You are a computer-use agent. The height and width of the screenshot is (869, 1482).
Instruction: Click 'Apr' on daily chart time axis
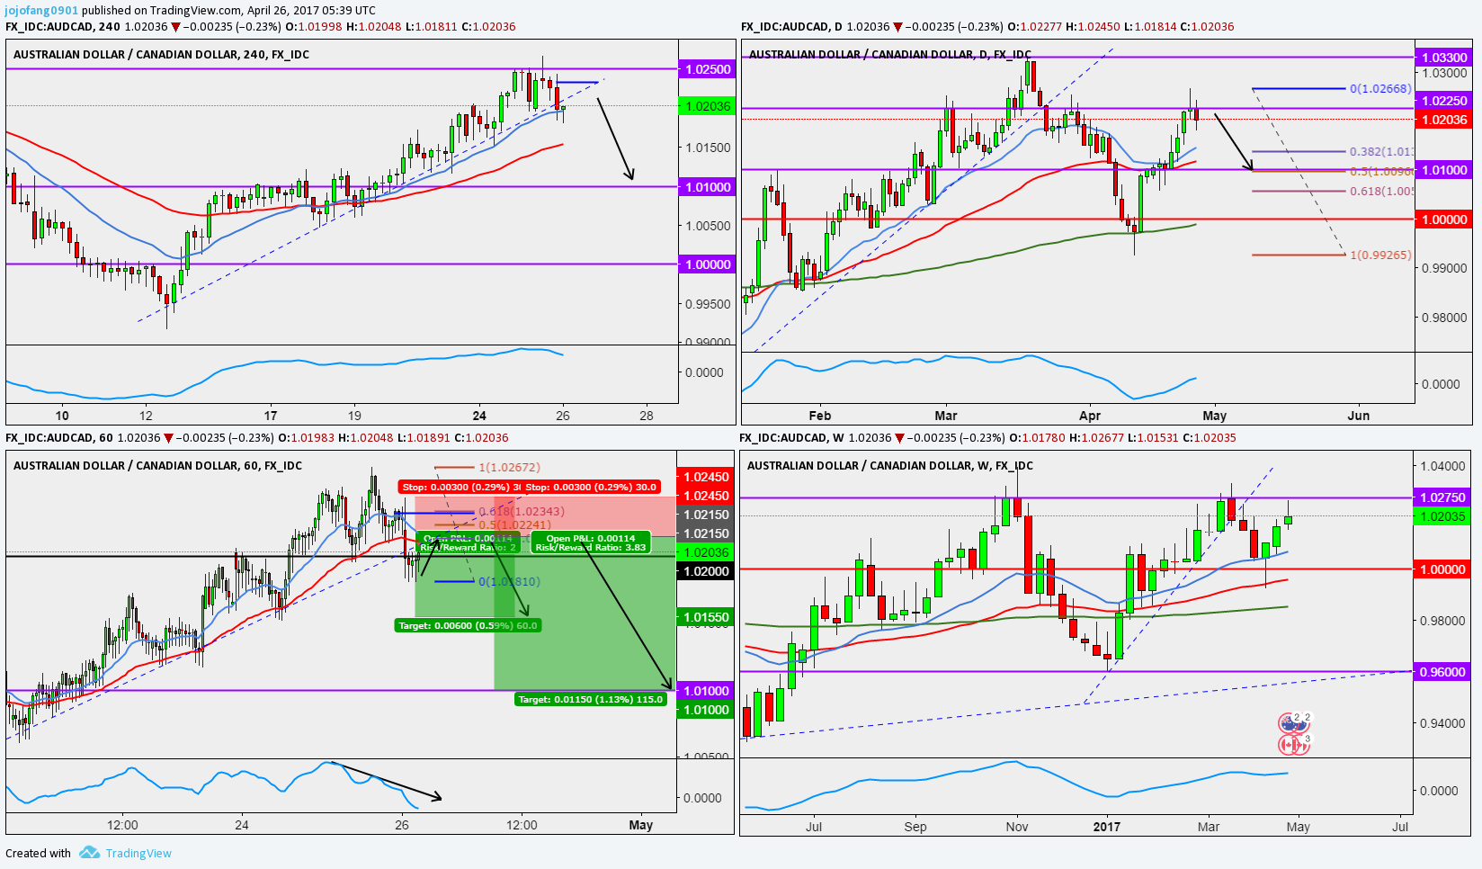[1089, 416]
